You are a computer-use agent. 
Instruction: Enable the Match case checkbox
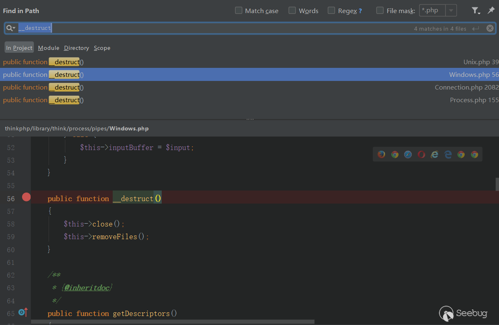239,11
